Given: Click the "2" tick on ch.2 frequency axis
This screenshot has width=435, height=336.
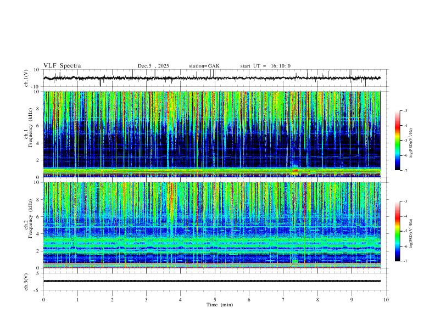Looking at the screenshot, I should (38, 251).
